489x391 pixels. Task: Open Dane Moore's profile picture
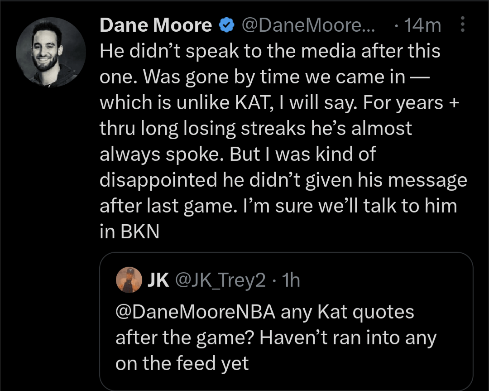pos(51,52)
